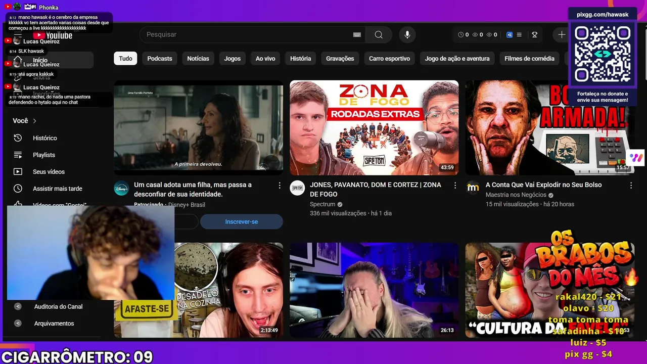Screen dimensions: 647x364
Task: Select the Ao vivo filter chip
Action: tap(265, 59)
